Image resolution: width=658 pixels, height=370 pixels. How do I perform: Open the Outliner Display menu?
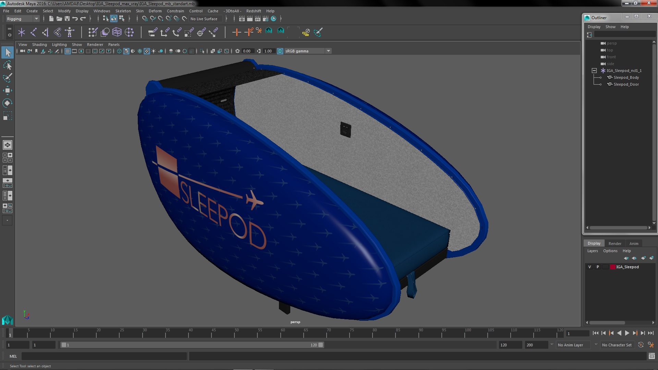coord(594,27)
